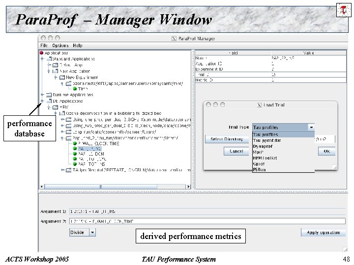Click the tree scrollbar right arrow
Image resolution: width=354 pixels, height=265 pixels.
(189, 186)
